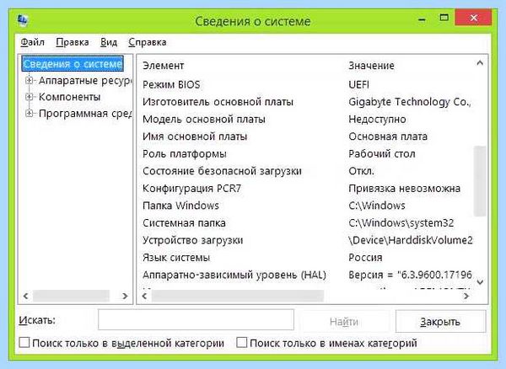Maximize the Сведения о системе window
The width and height of the screenshot is (506, 369).
(444, 18)
